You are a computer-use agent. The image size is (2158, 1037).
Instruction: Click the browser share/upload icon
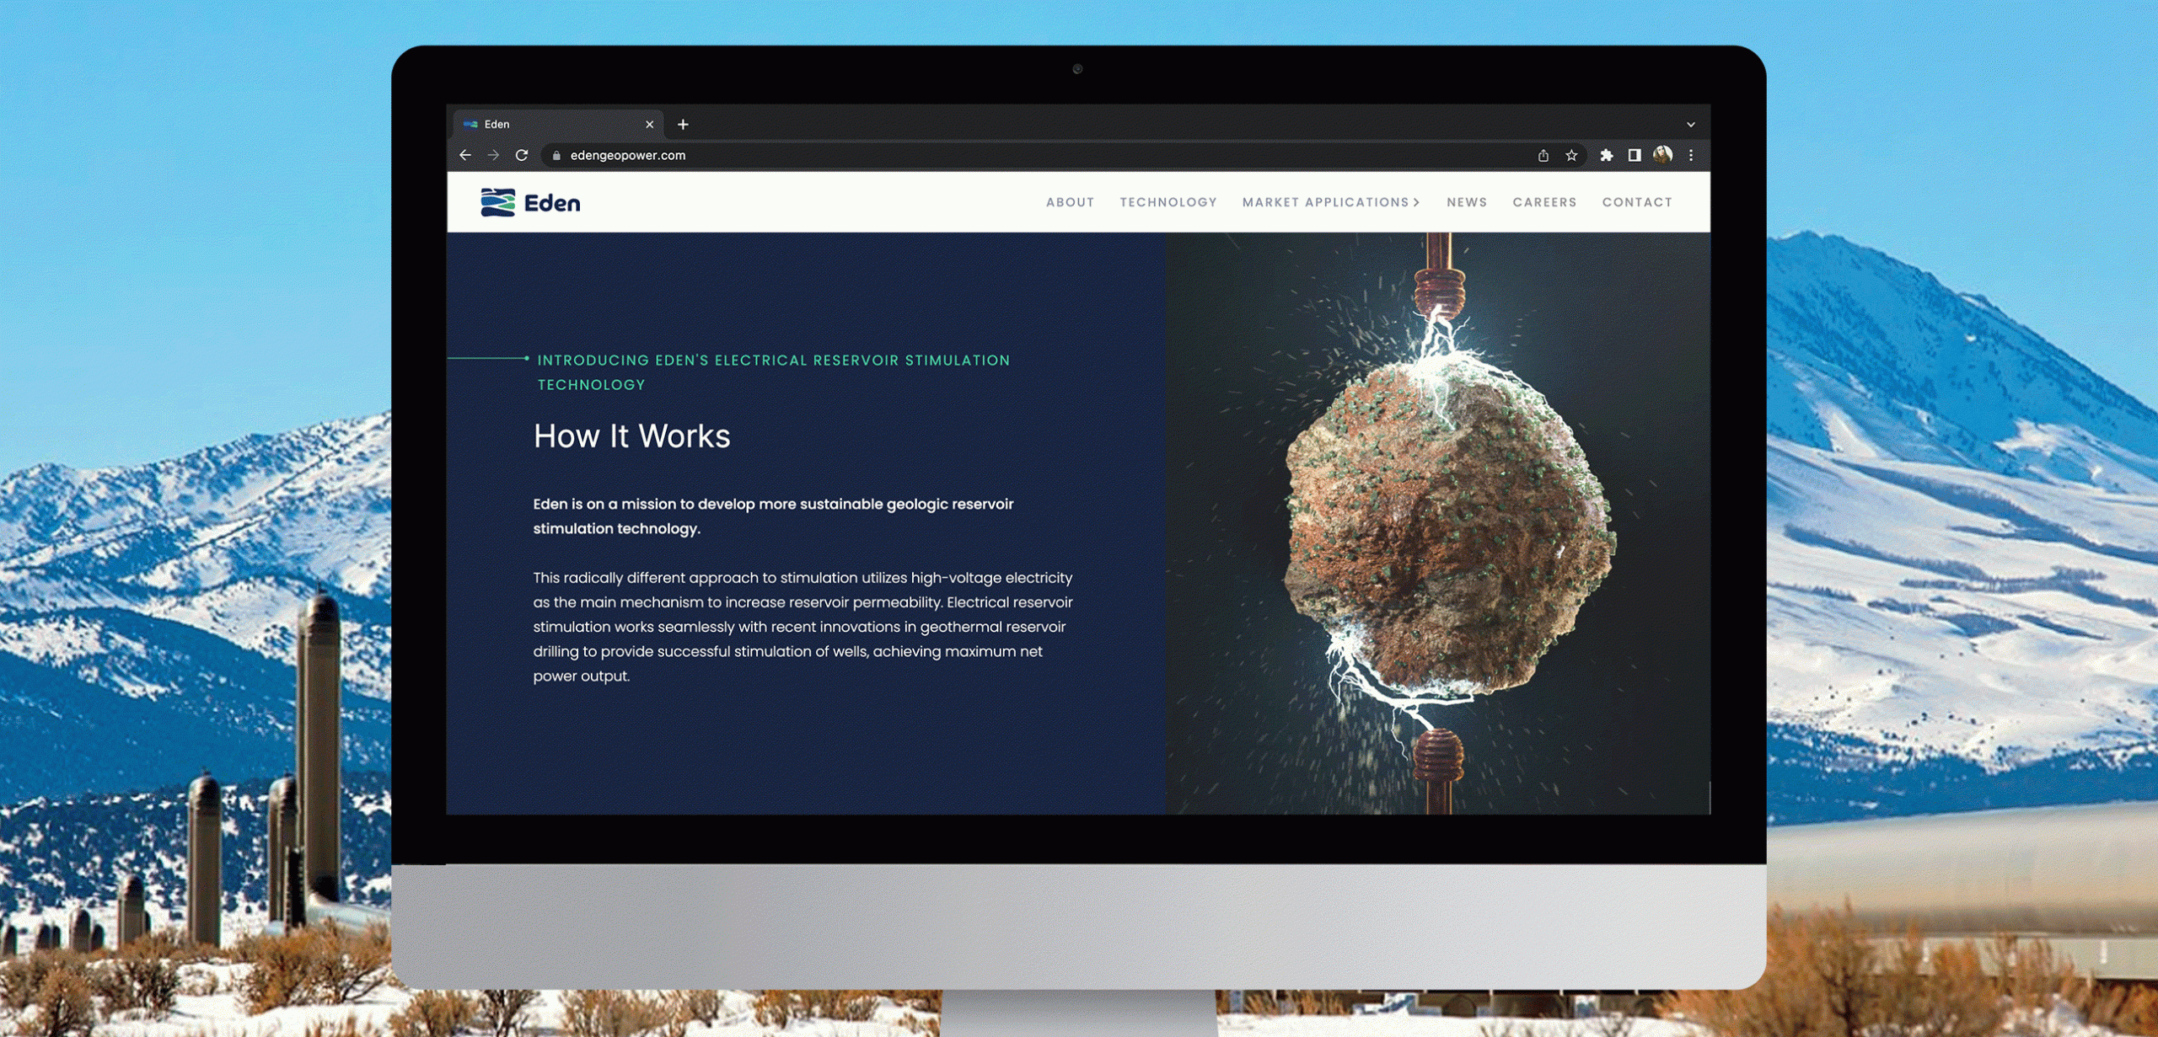pos(1542,154)
